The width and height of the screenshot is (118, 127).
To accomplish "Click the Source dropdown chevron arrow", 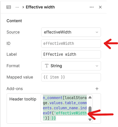I will point(97,32).
